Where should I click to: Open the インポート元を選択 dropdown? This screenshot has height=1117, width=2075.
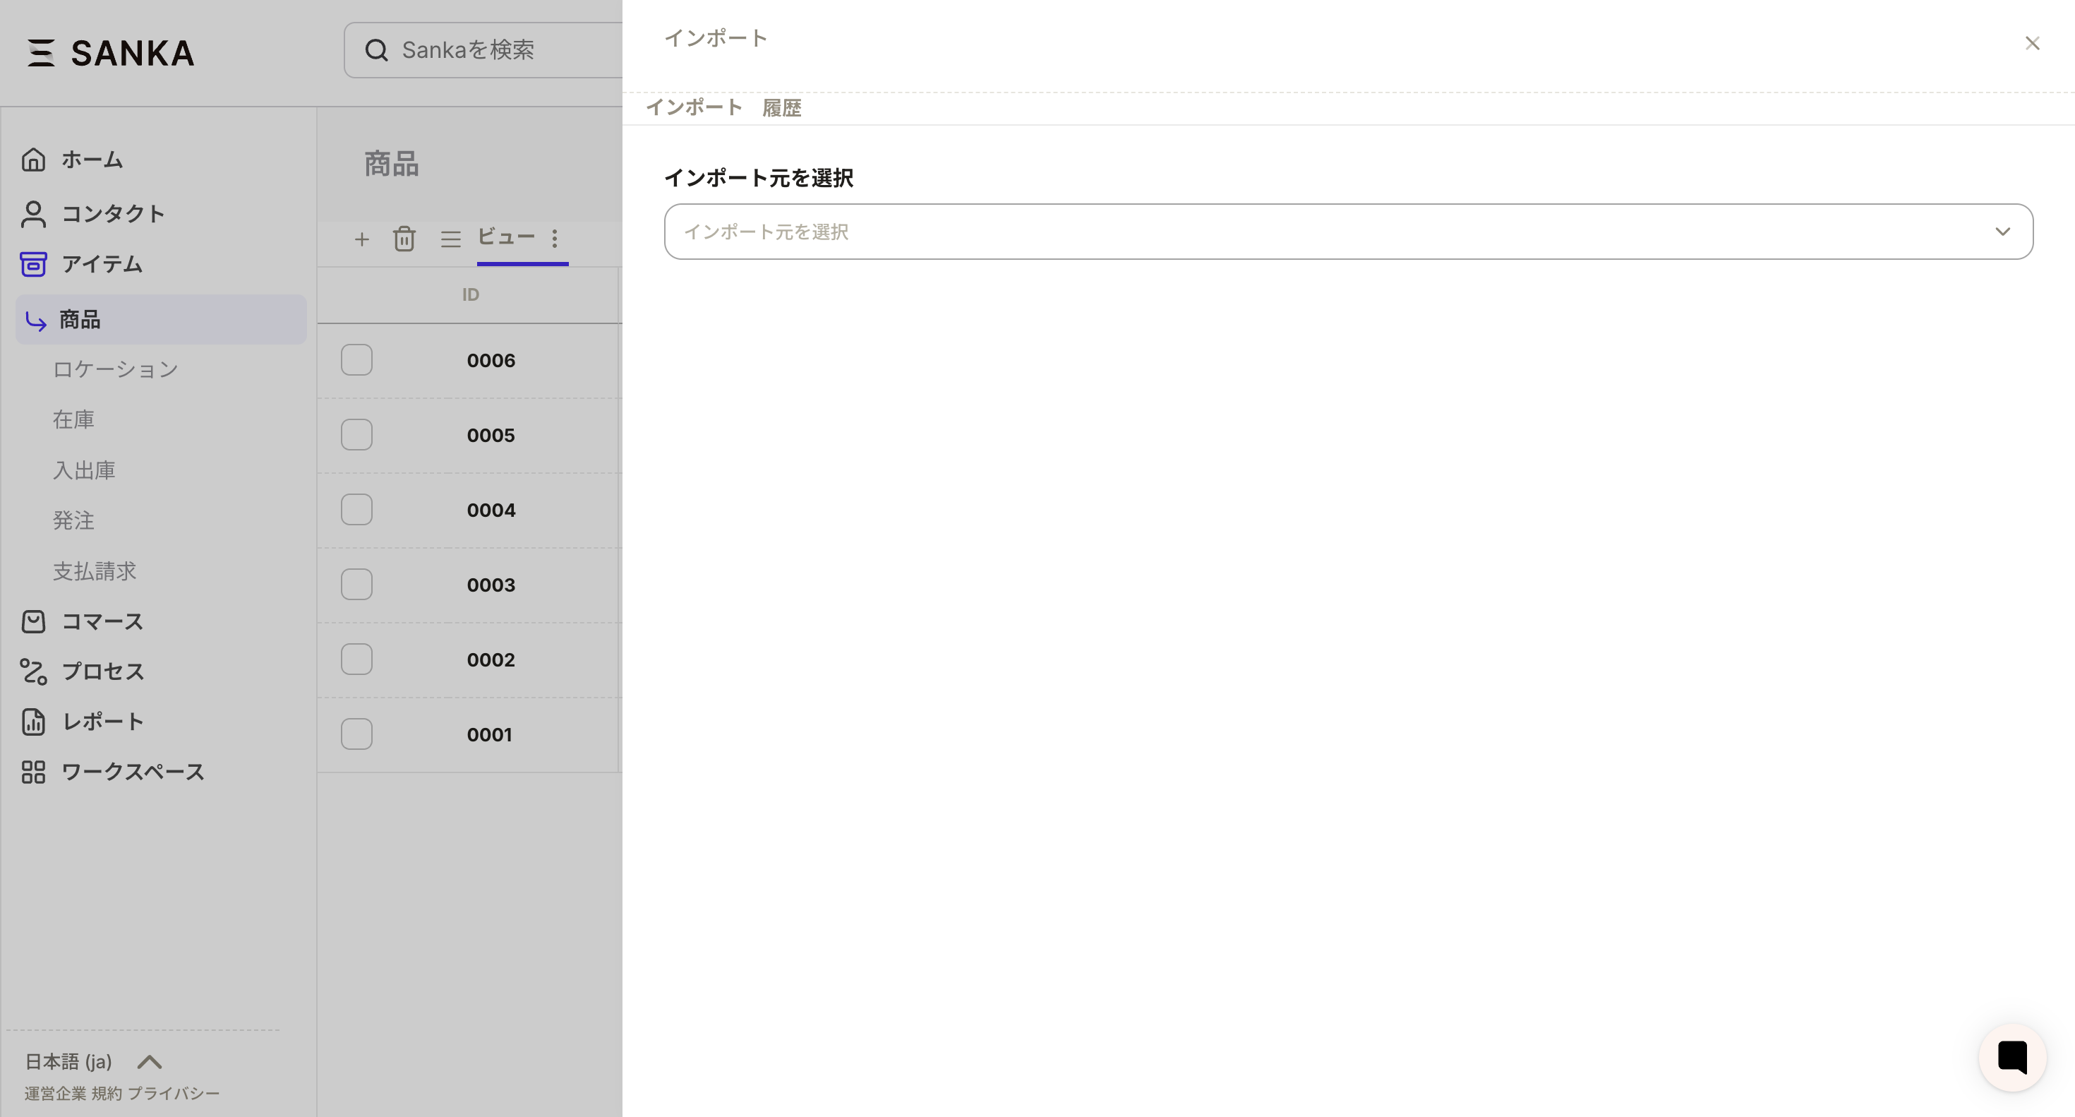coord(1347,232)
